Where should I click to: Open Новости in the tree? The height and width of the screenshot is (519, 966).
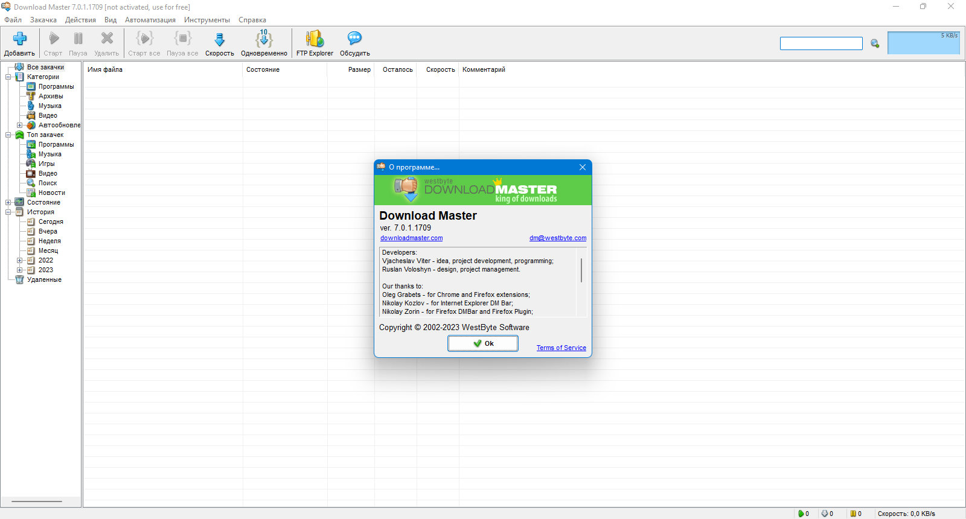click(x=52, y=193)
